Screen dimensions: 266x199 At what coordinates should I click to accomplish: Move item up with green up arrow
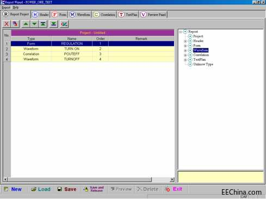tap(26, 24)
